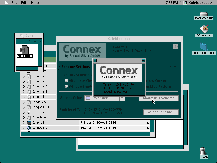Click the colunm ƒ row name
The height and width of the screenshot is (163, 217).
tap(38, 97)
